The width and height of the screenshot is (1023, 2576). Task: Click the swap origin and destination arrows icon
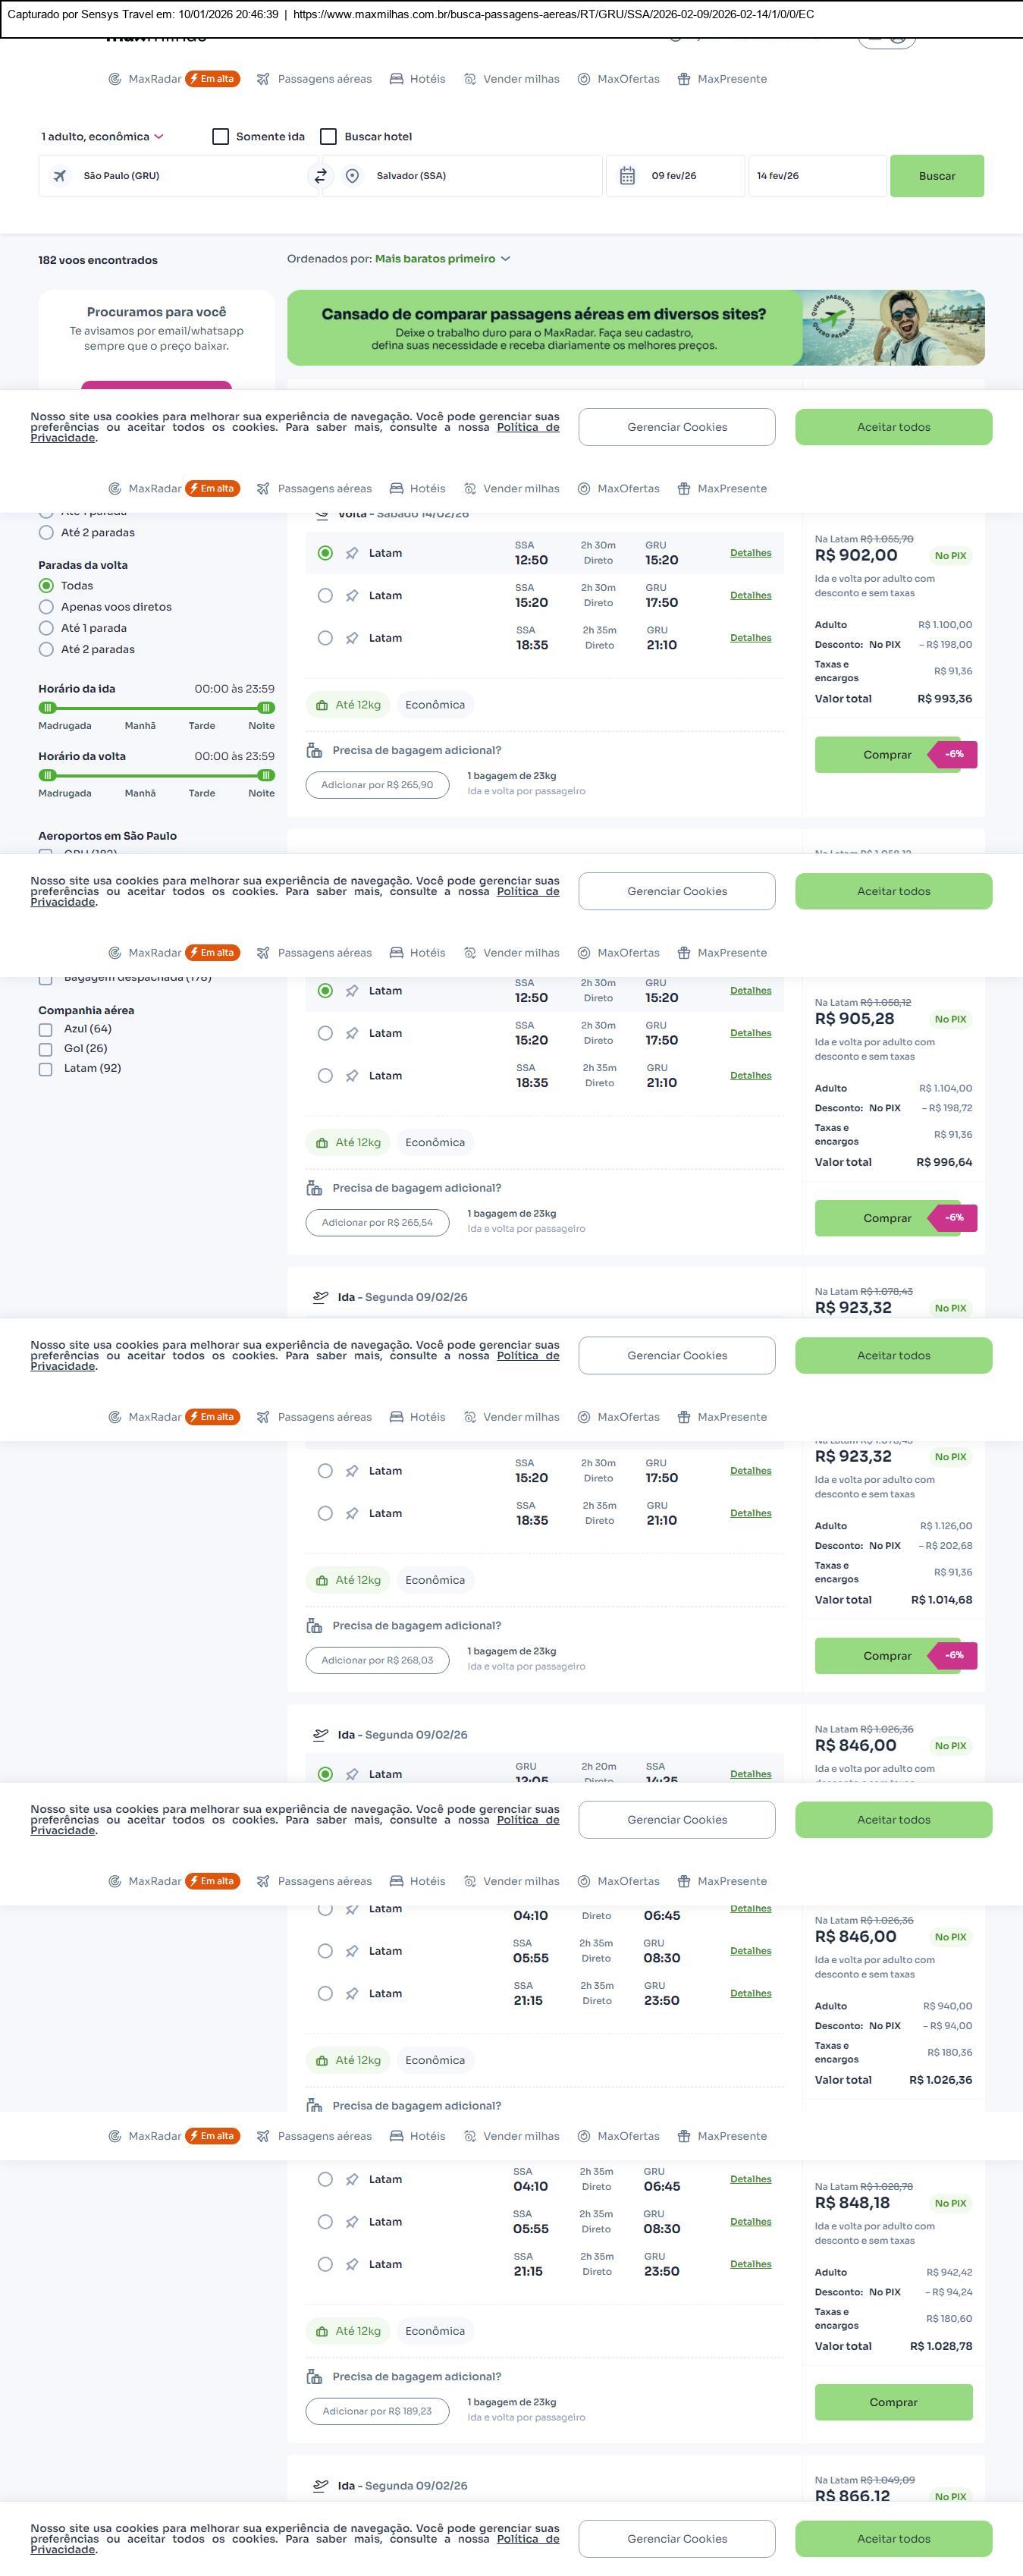[x=321, y=176]
